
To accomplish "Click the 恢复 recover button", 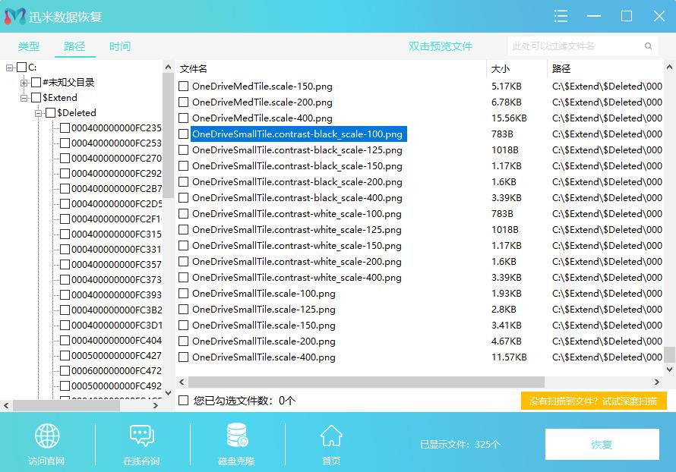I will coord(602,445).
